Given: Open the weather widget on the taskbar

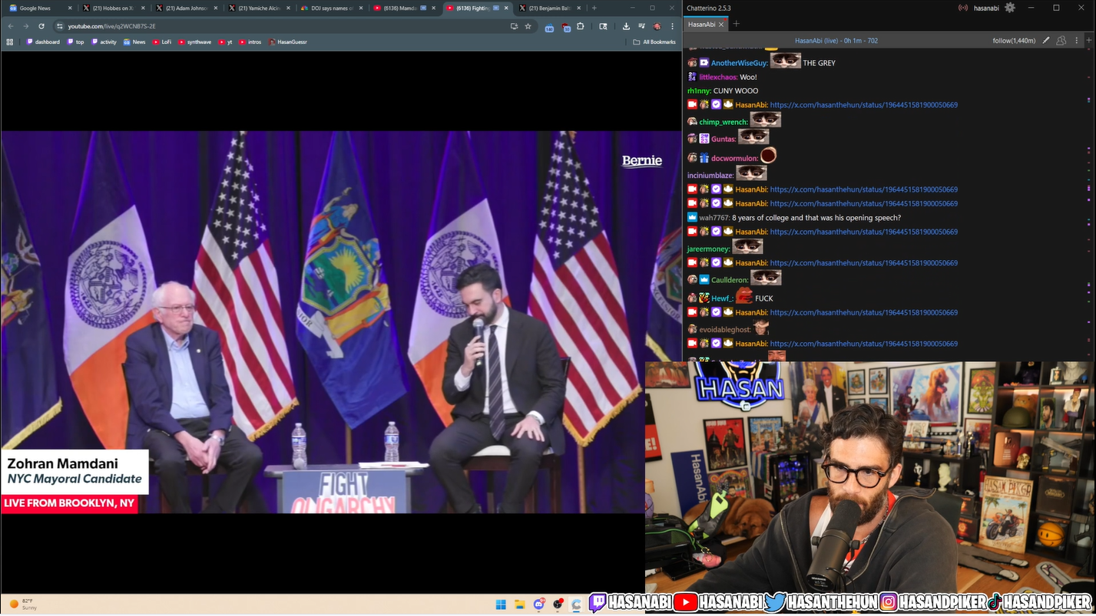Looking at the screenshot, I should (x=23, y=604).
